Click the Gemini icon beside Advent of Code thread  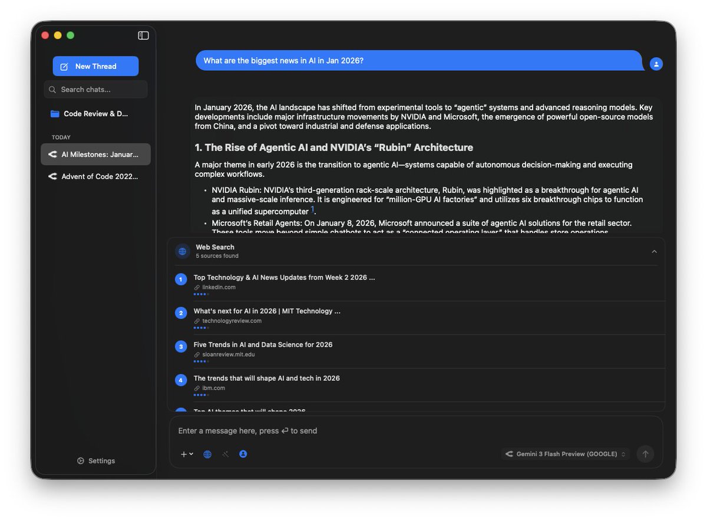tap(52, 176)
